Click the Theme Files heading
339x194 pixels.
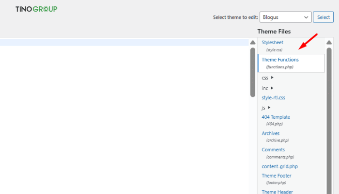click(274, 32)
